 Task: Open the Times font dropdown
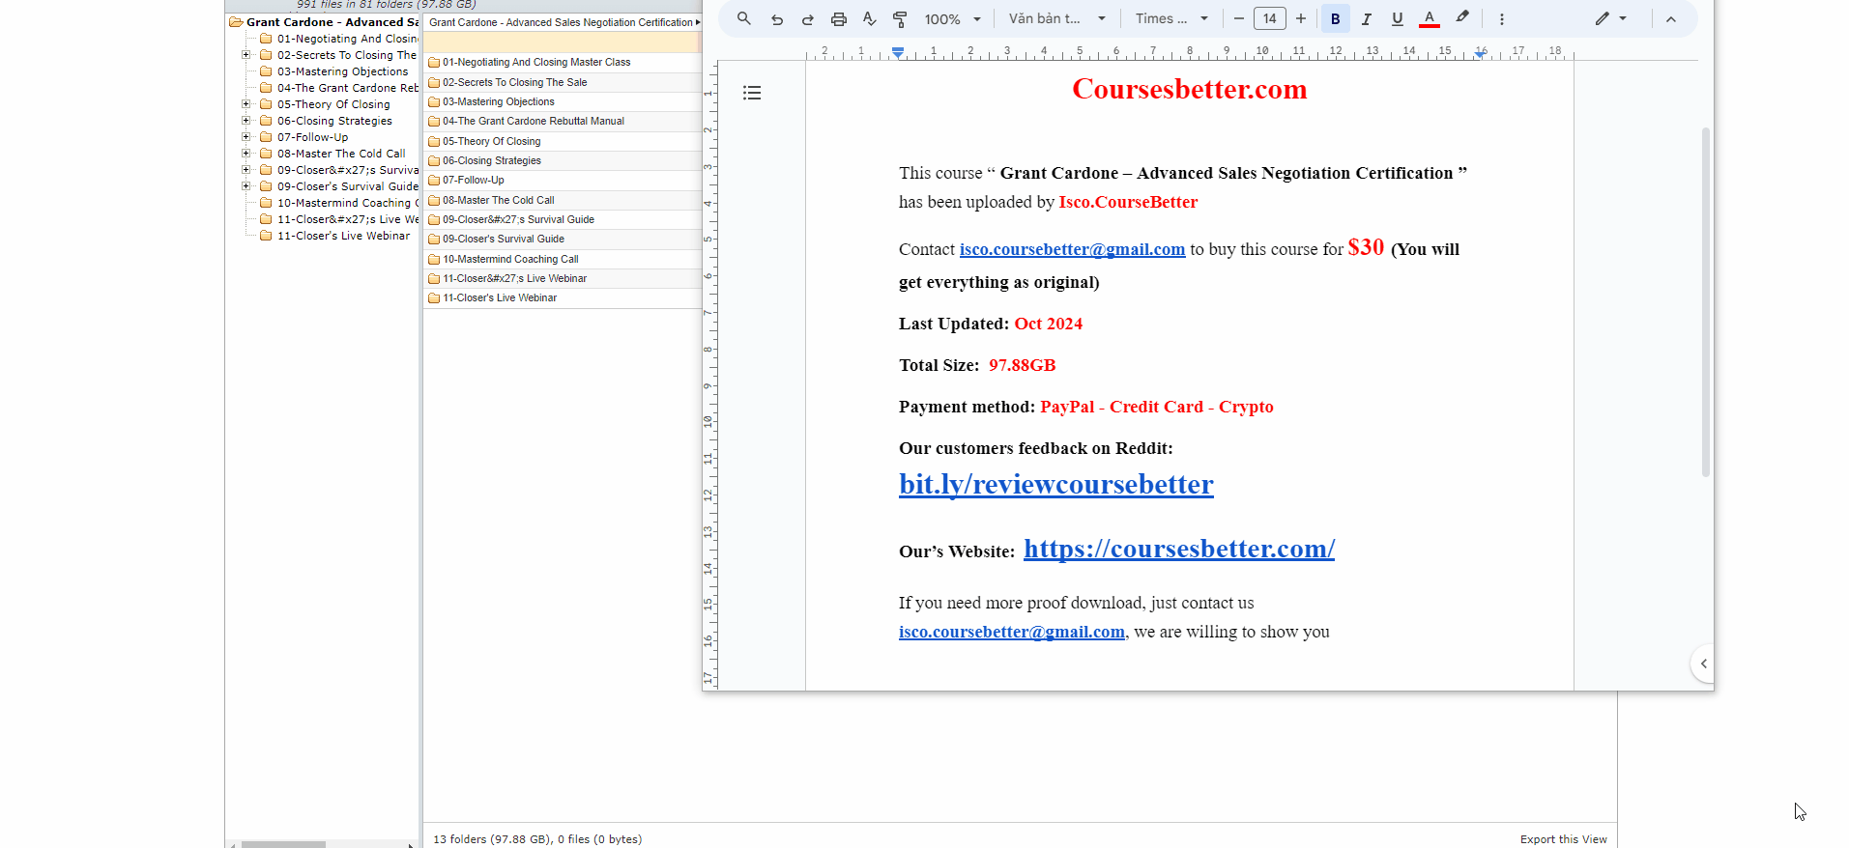1171,18
